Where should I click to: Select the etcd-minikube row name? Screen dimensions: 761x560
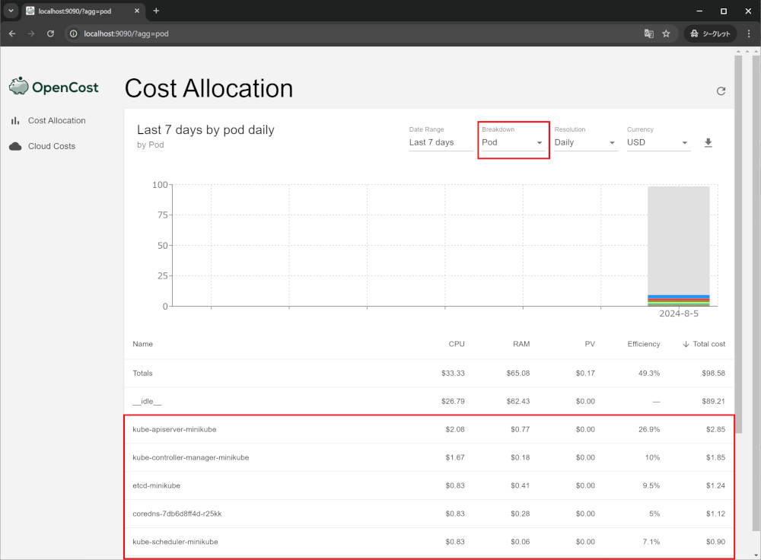click(156, 485)
